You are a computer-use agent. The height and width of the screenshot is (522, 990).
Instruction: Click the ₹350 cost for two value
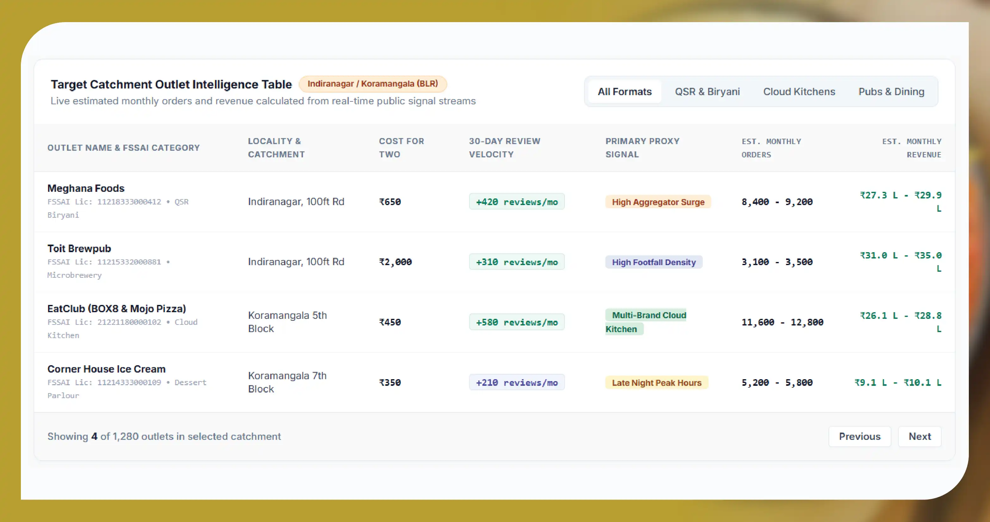[x=390, y=383]
